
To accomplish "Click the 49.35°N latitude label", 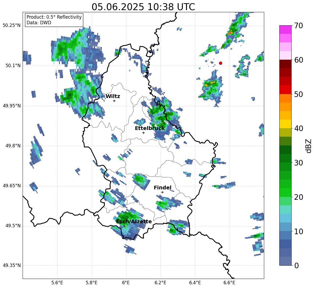I will point(12,265).
